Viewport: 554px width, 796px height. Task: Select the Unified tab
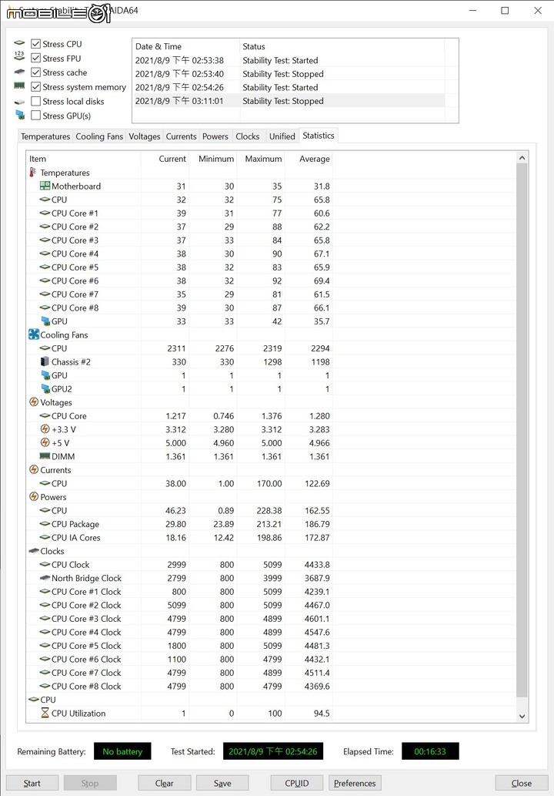[282, 136]
